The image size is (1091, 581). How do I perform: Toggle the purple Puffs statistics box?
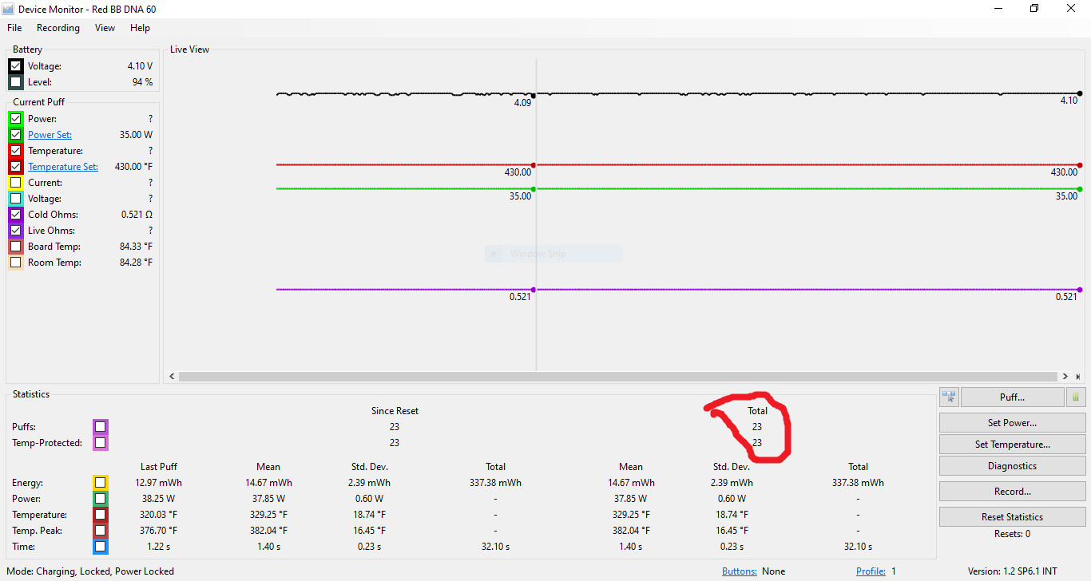pyautogui.click(x=100, y=427)
